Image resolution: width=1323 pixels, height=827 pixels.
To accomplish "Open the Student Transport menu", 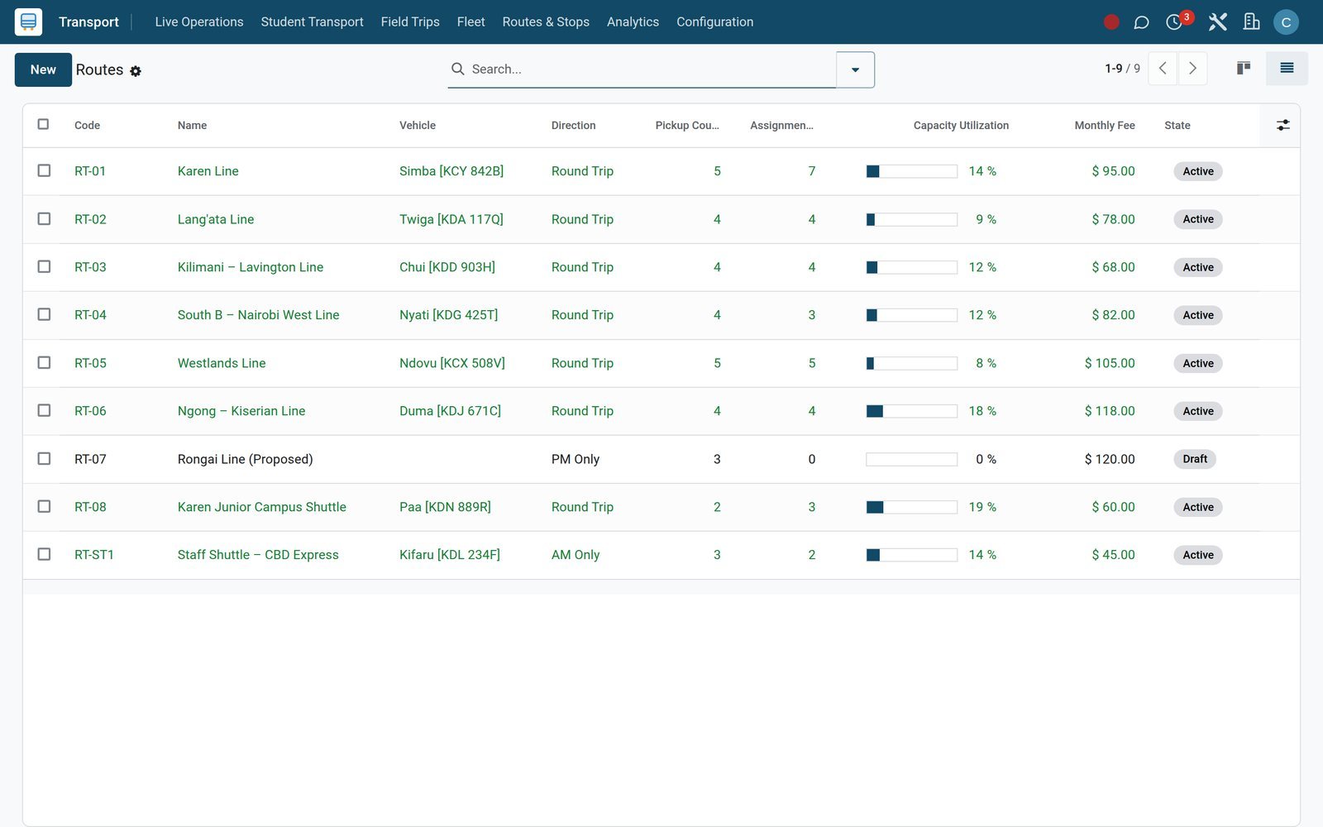I will click(x=312, y=22).
